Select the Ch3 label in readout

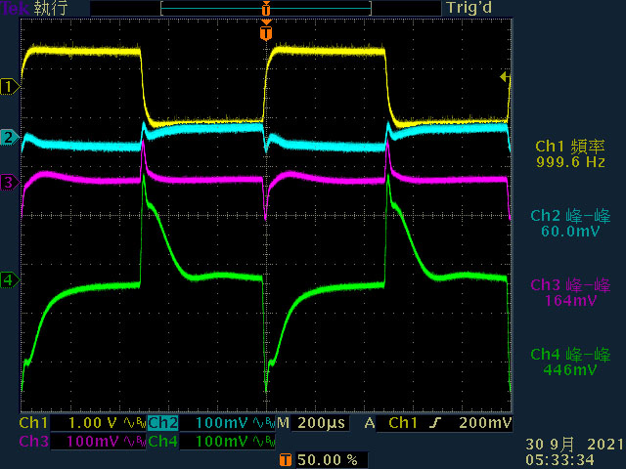click(x=33, y=442)
